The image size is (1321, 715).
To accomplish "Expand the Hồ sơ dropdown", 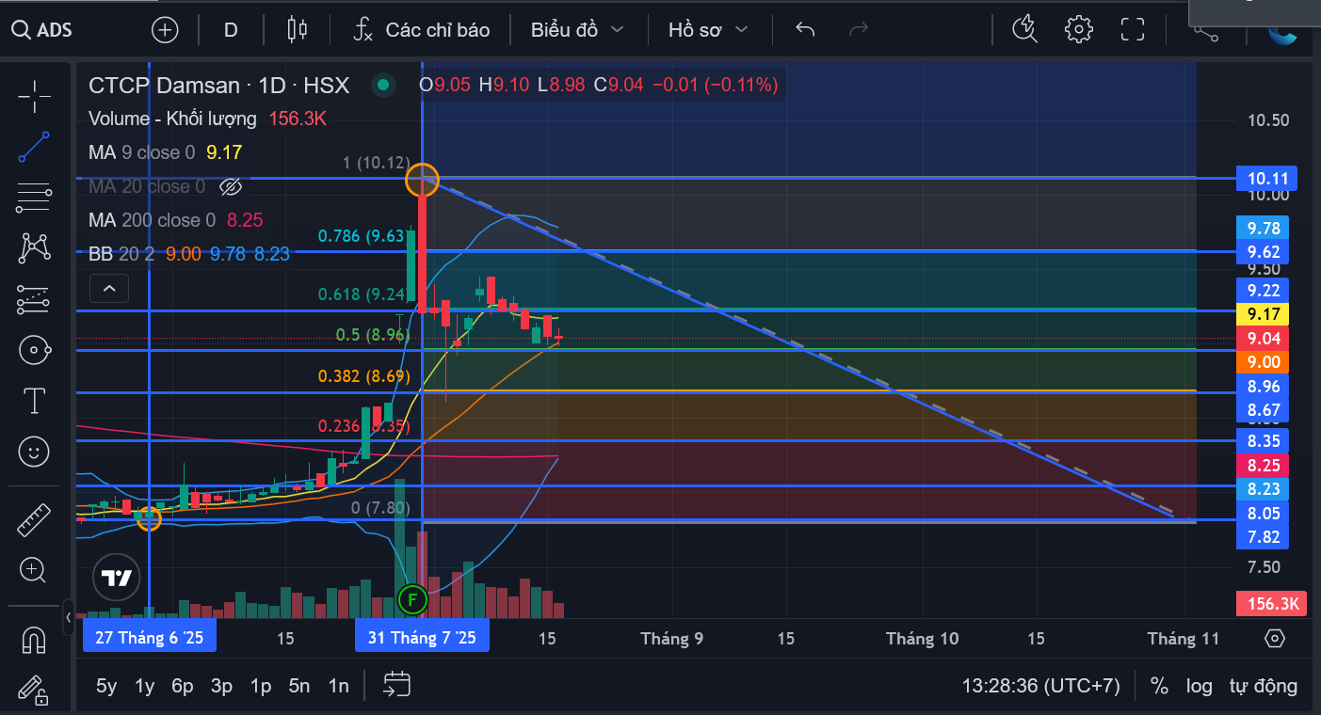I will pyautogui.click(x=708, y=30).
